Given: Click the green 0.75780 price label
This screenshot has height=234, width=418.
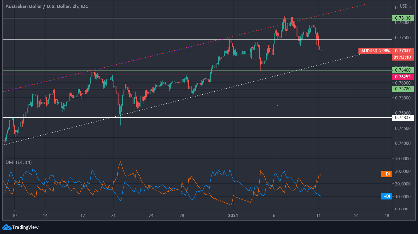Looking at the screenshot, I should [403, 89].
